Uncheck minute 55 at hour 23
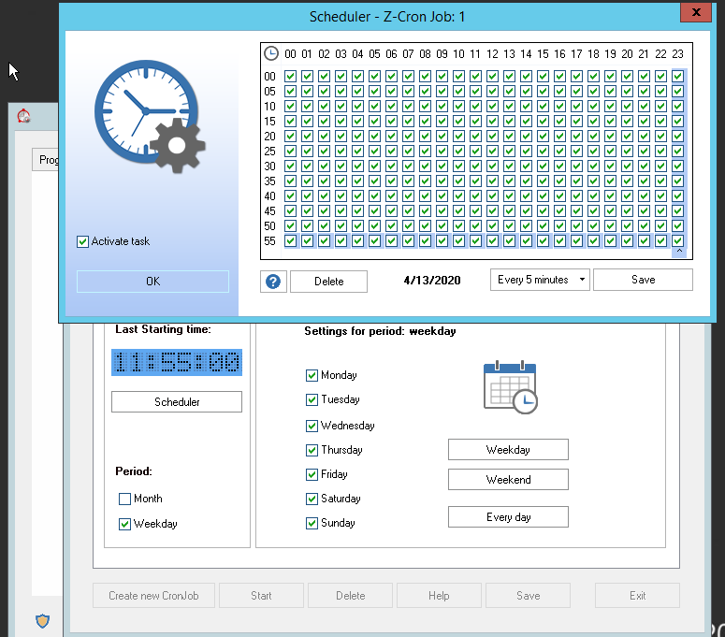The height and width of the screenshot is (637, 725). coord(678,240)
